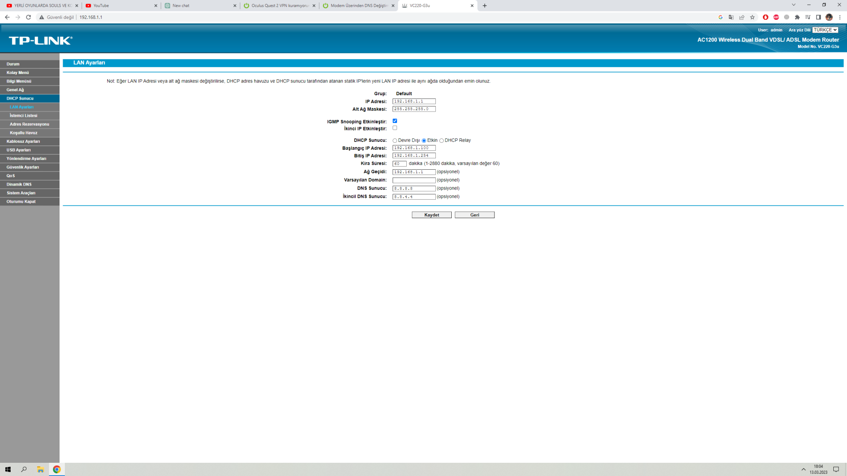Bookmark this page with star icon
The image size is (847, 476).
[753, 17]
